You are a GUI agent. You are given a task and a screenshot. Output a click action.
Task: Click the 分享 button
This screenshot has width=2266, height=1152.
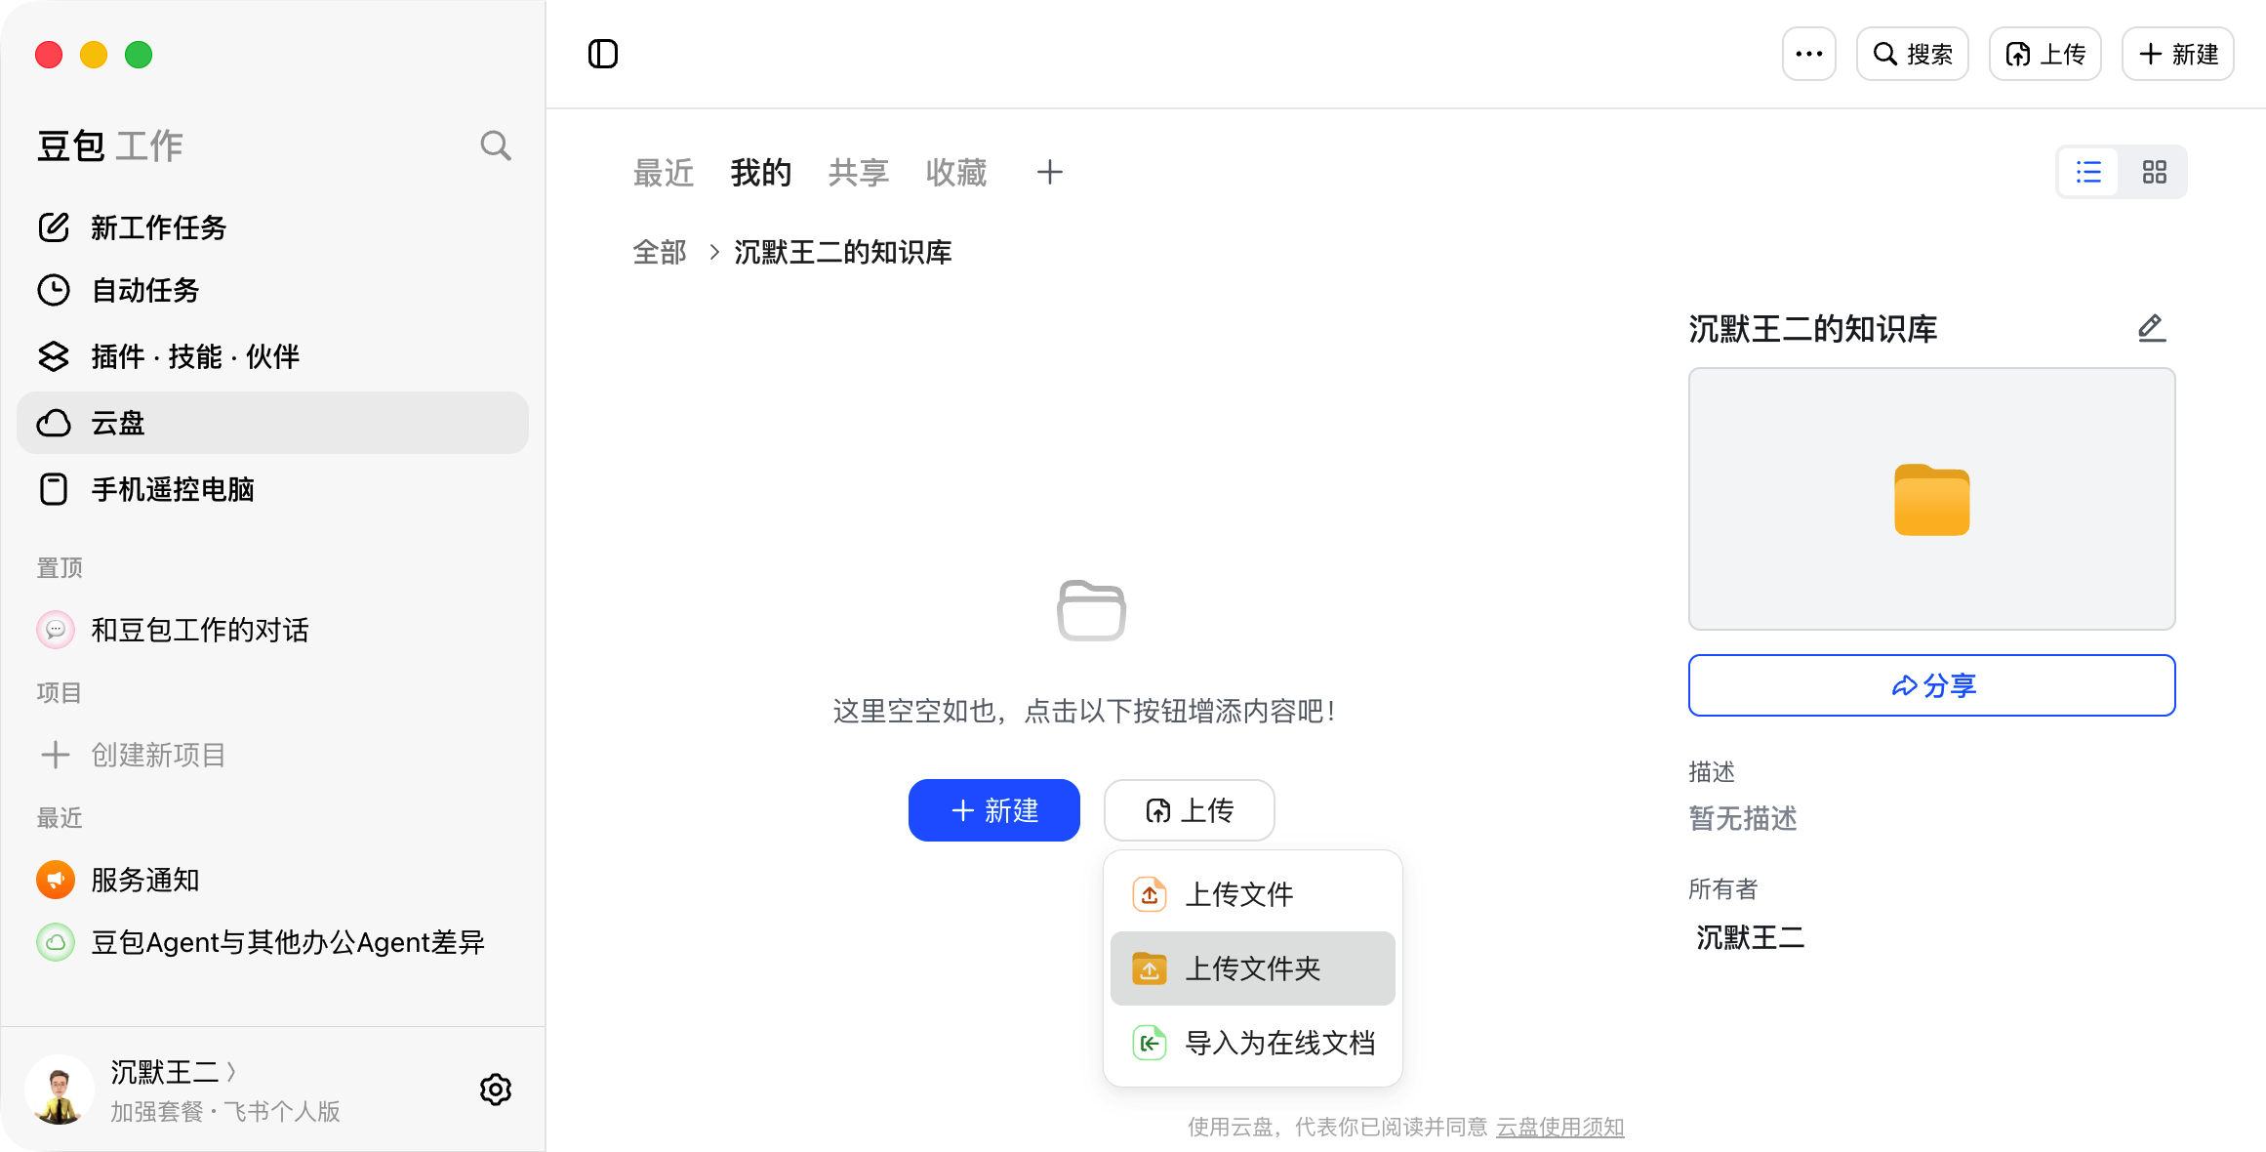(x=1932, y=685)
